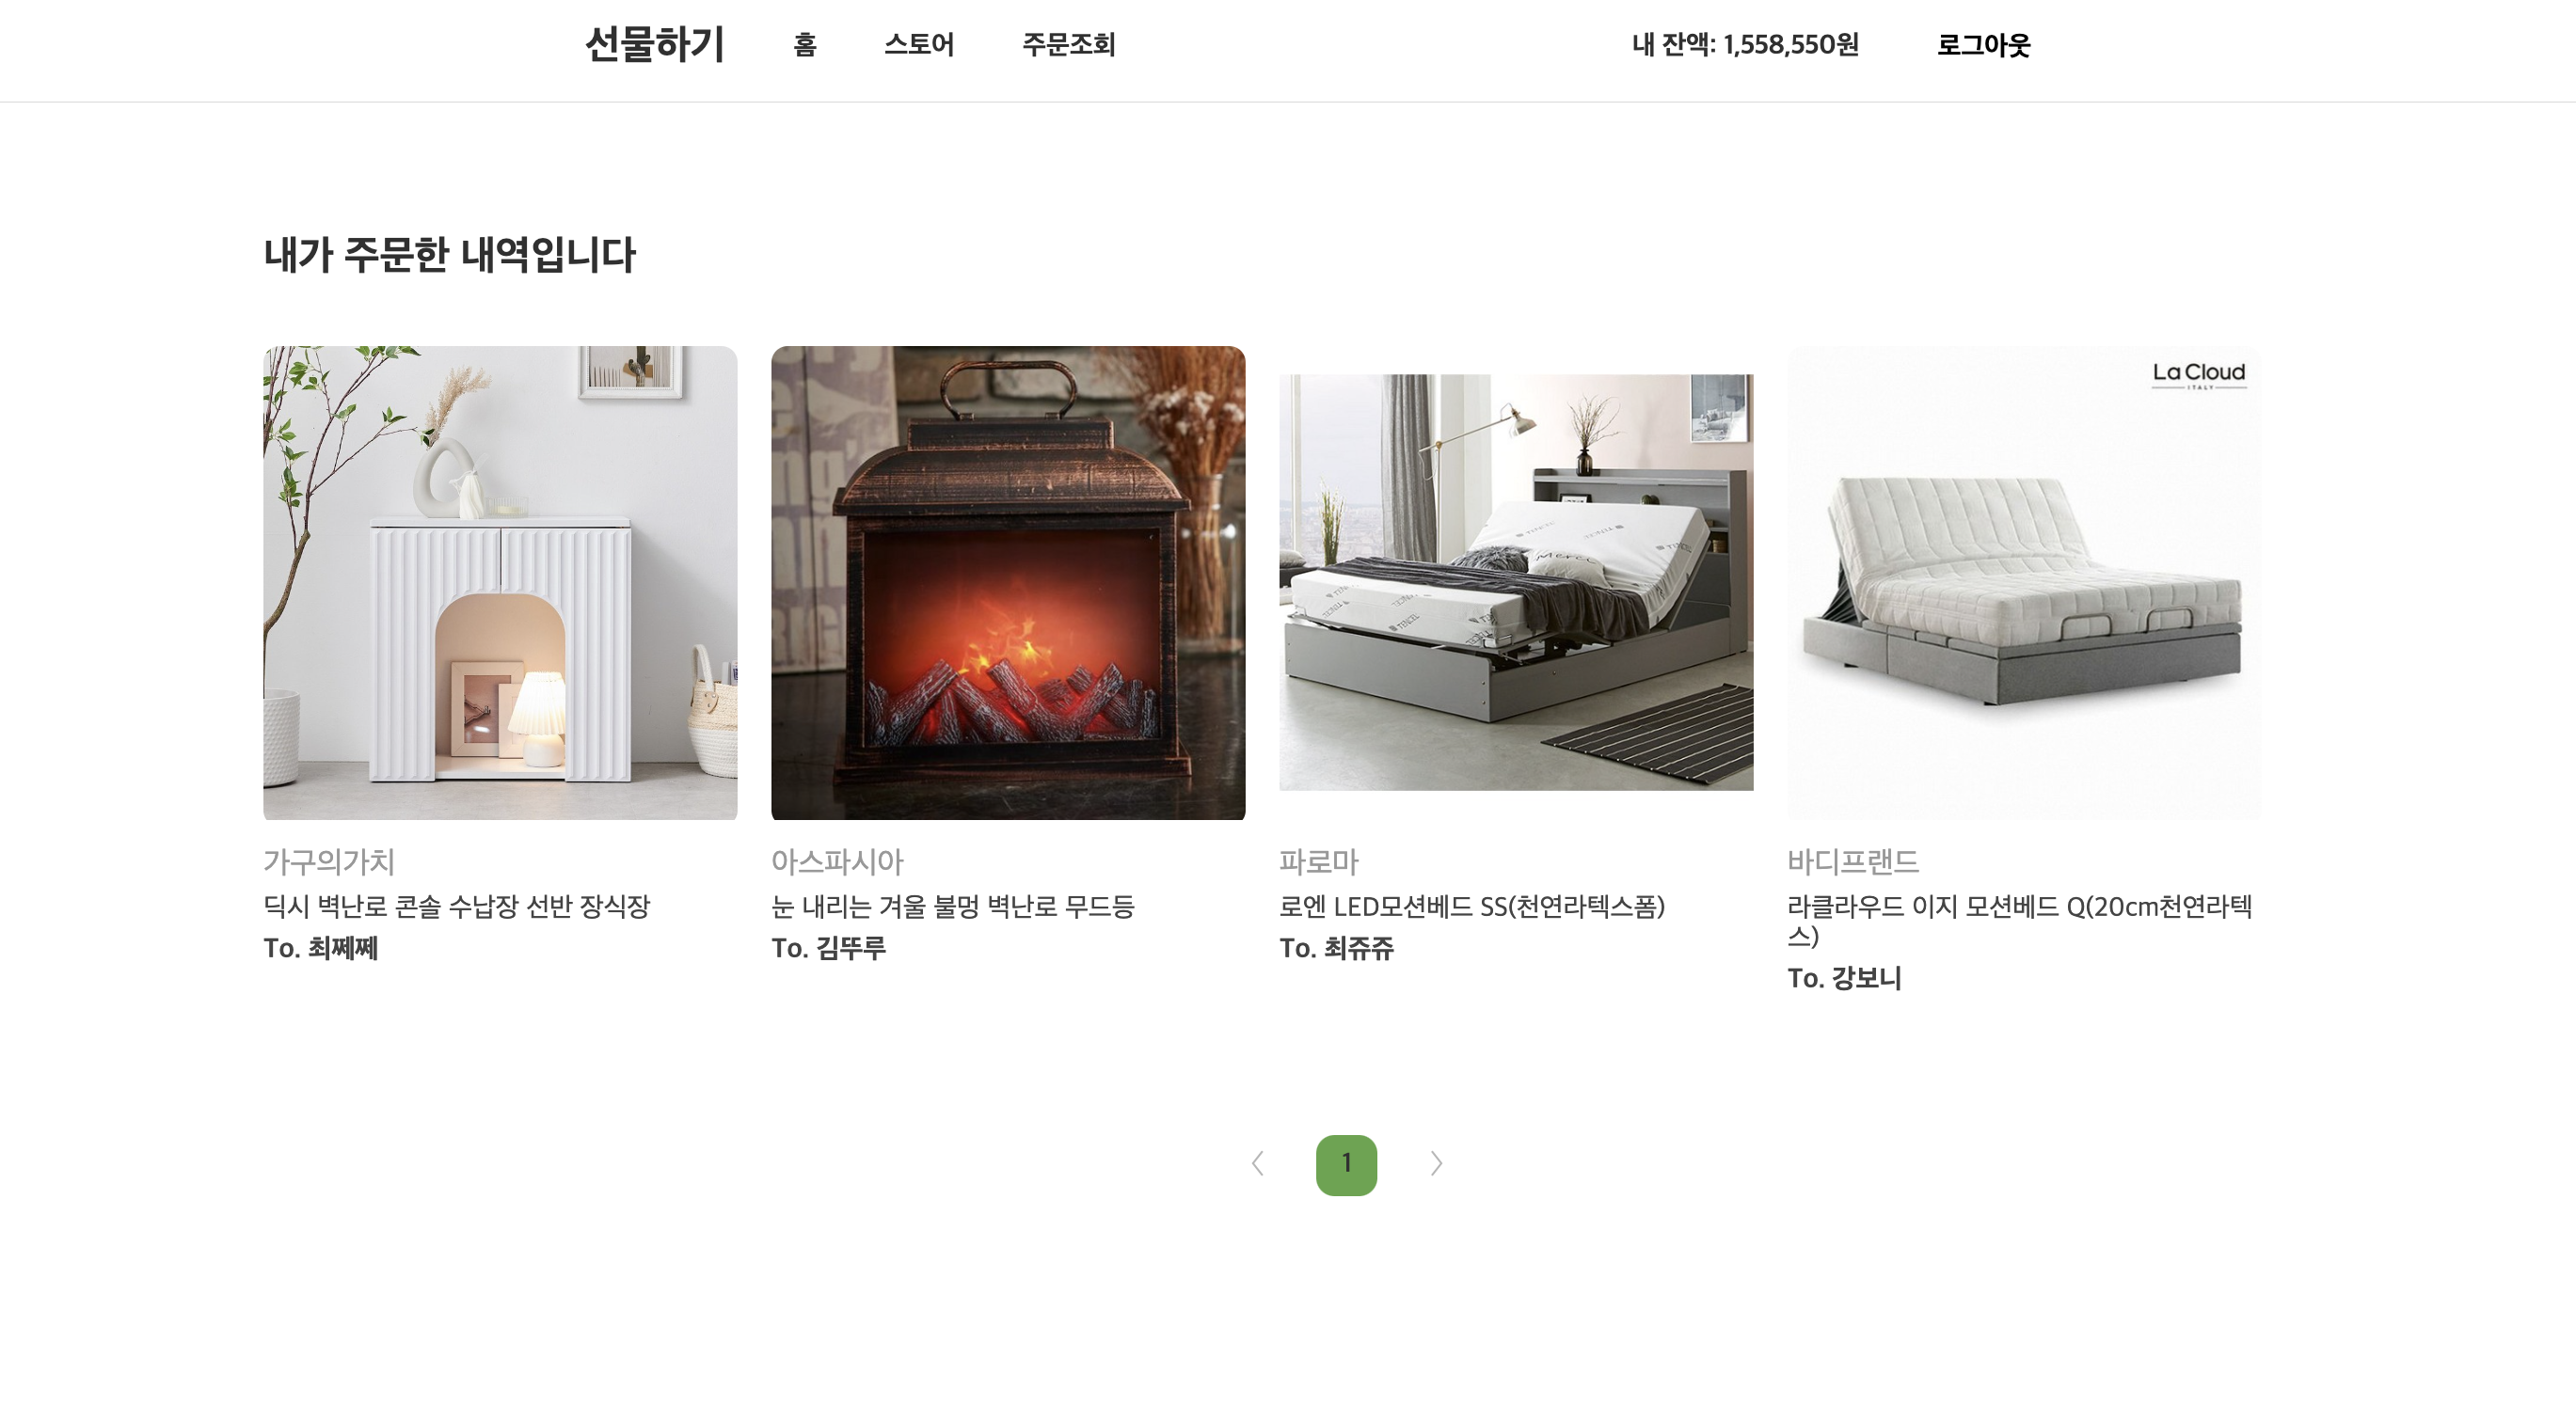Click recipient label To. 김뚜루
The height and width of the screenshot is (1420, 2576).
pyautogui.click(x=829, y=947)
